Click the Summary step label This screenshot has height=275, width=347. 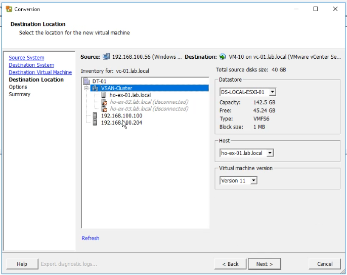[x=19, y=94]
